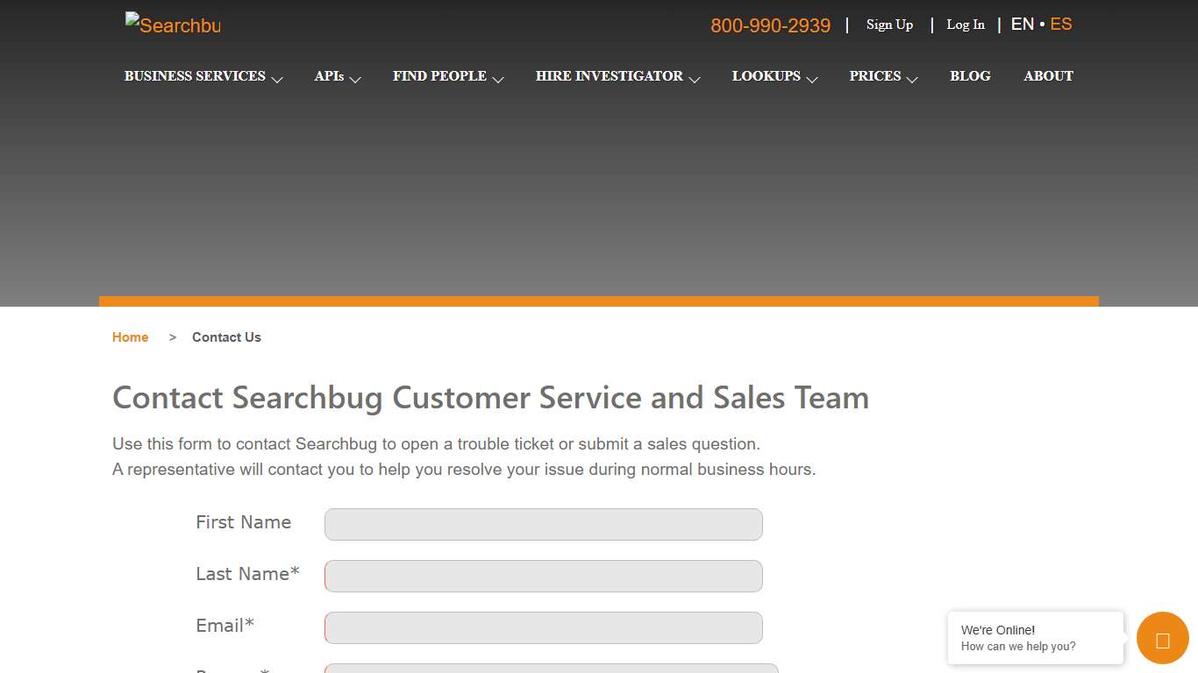Viewport: 1198px width, 673px height.
Task: Open the BLOG menu item
Action: pos(970,76)
